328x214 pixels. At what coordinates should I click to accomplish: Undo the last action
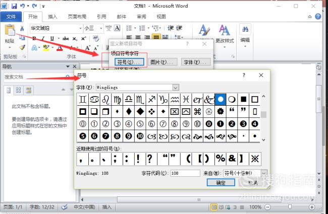(22, 6)
